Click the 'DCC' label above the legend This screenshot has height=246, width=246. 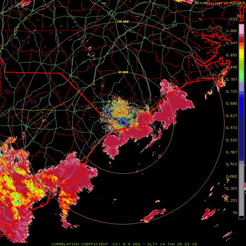[x=240, y=16]
